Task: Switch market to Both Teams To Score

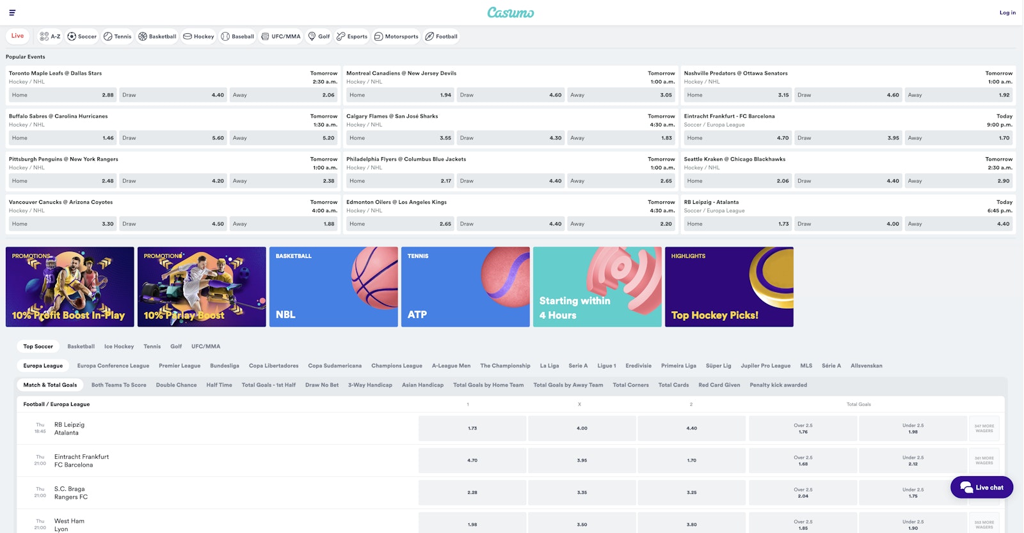Action: (118, 385)
